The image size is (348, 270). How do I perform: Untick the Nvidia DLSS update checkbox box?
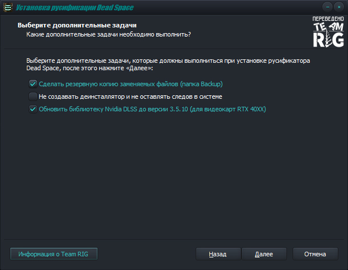33,109
